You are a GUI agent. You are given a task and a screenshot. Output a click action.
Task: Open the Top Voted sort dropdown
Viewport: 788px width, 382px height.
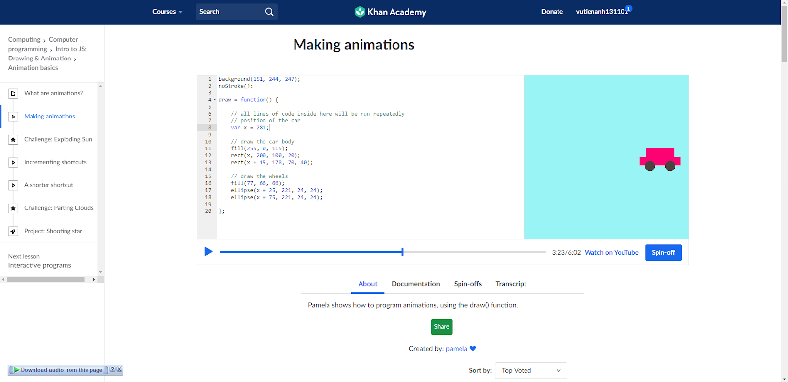point(531,371)
